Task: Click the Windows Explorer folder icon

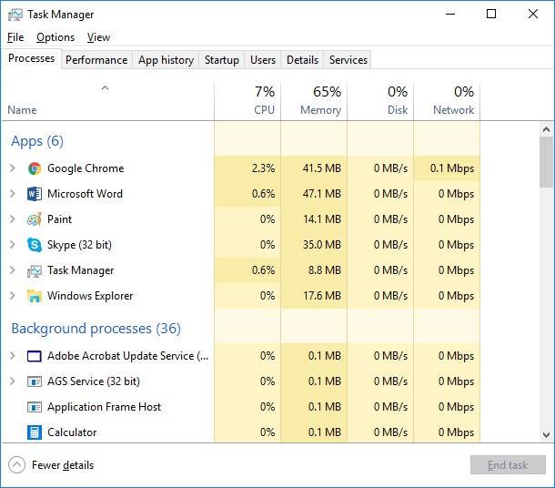Action: click(35, 296)
